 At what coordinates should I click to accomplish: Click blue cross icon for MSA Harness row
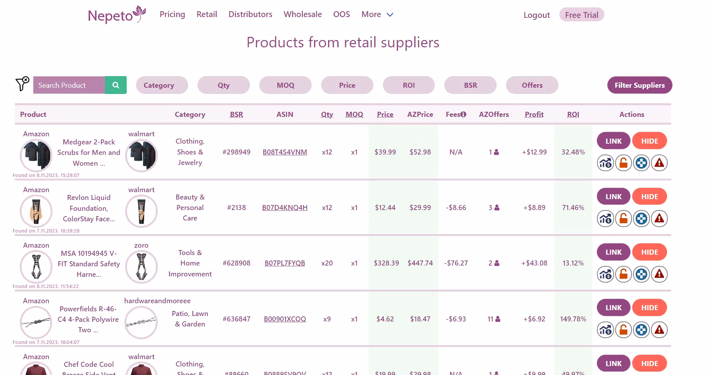[641, 274]
